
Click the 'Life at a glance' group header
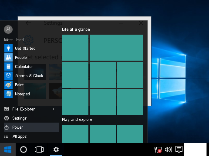click(x=76, y=29)
